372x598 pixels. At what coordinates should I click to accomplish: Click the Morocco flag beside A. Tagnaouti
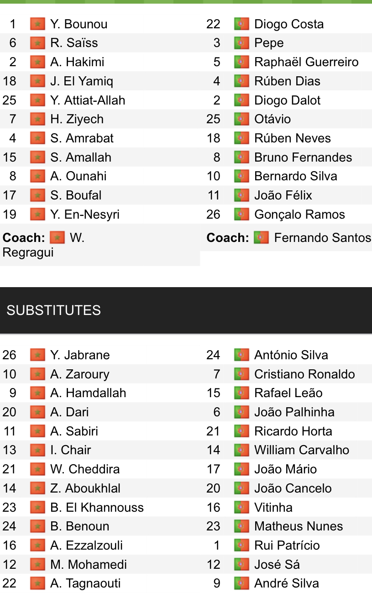coord(37,583)
